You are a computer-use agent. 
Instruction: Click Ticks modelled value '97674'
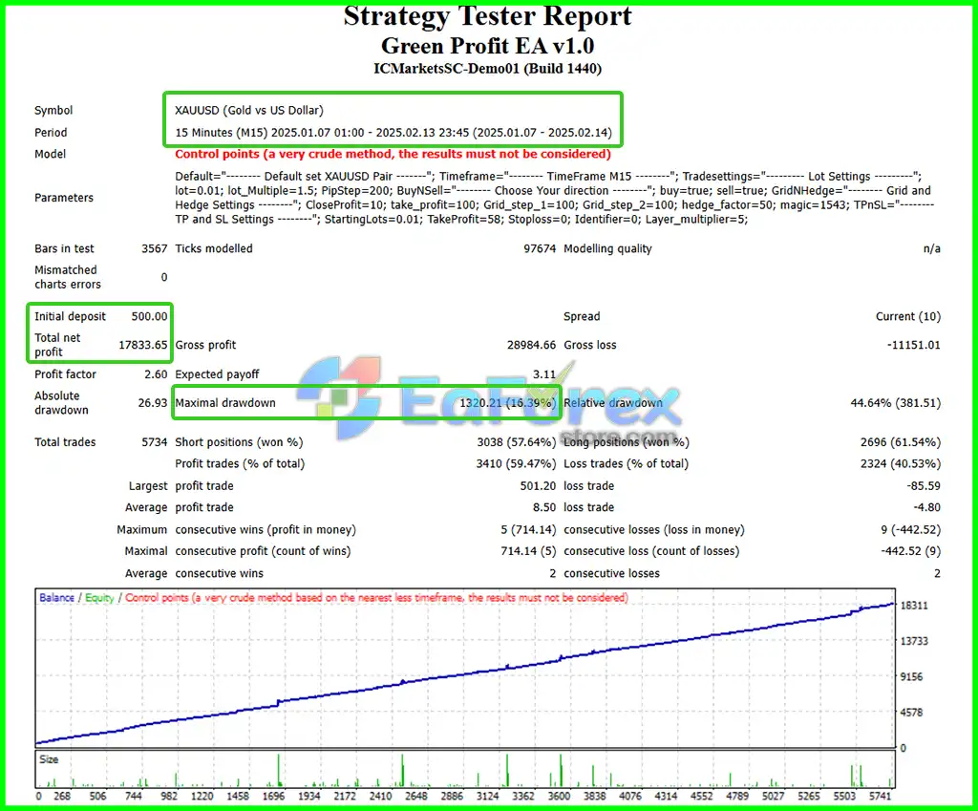540,249
